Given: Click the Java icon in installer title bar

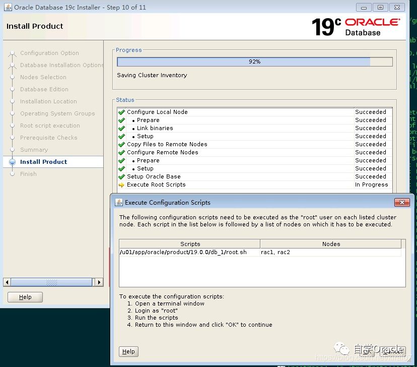Looking at the screenshot, I should click(8, 8).
